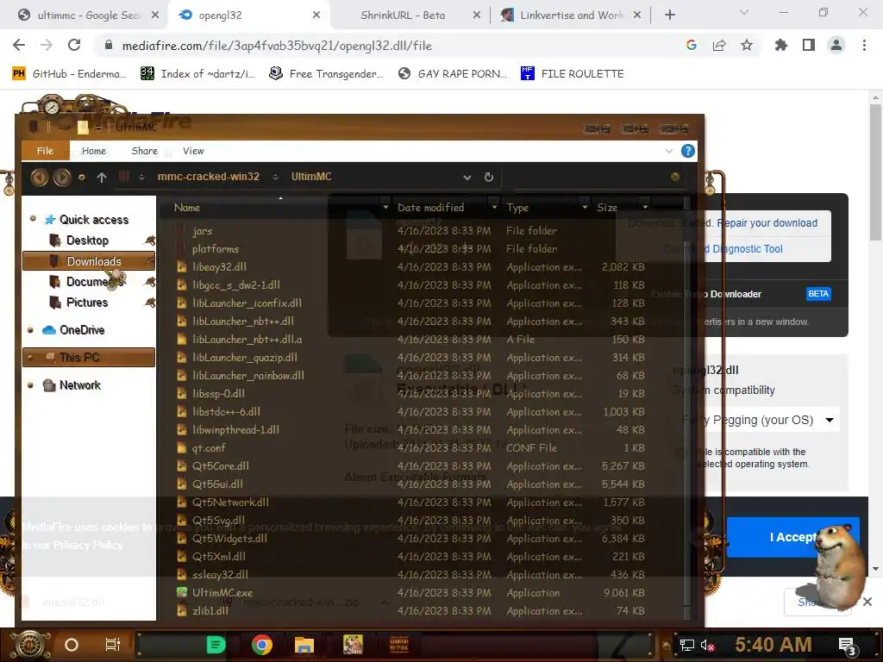This screenshot has width=883, height=662.
Task: Reload the MediaFire page
Action: (74, 45)
